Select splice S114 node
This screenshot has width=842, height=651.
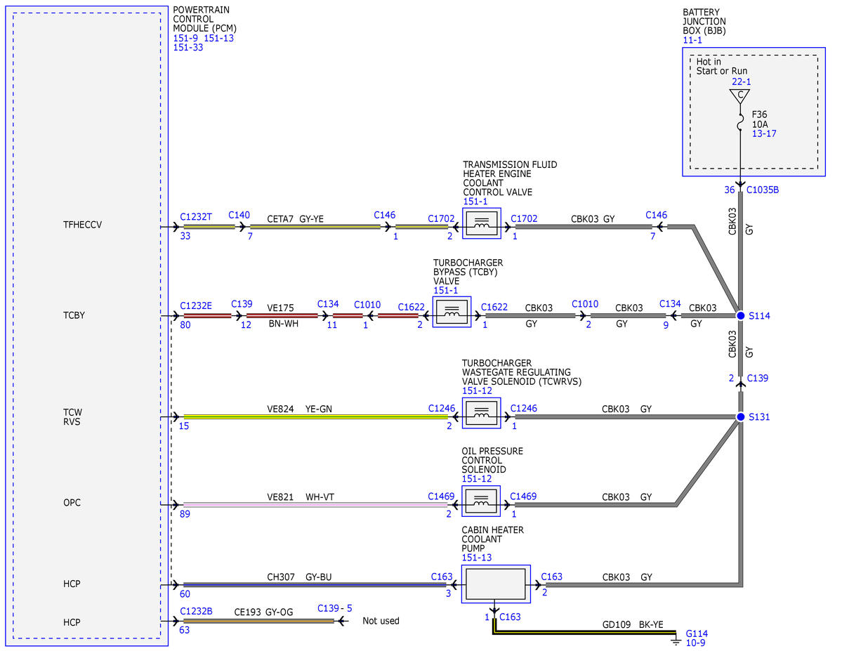click(x=740, y=316)
